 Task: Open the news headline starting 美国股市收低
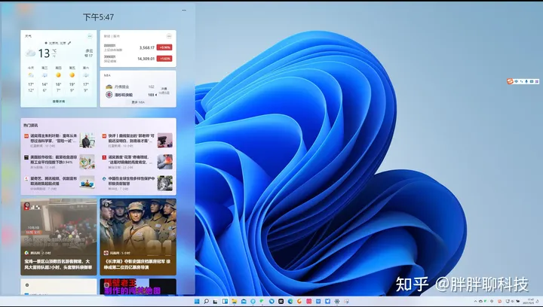pyautogui.click(x=54, y=160)
